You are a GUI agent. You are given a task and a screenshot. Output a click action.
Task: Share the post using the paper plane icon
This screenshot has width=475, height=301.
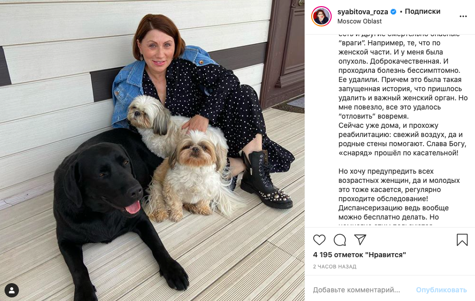[360, 239]
